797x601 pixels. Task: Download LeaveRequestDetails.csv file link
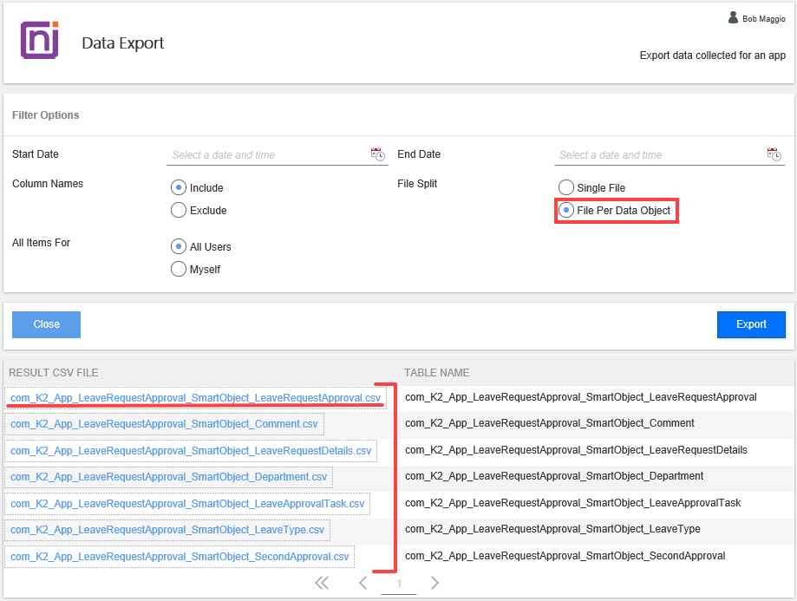point(191,451)
